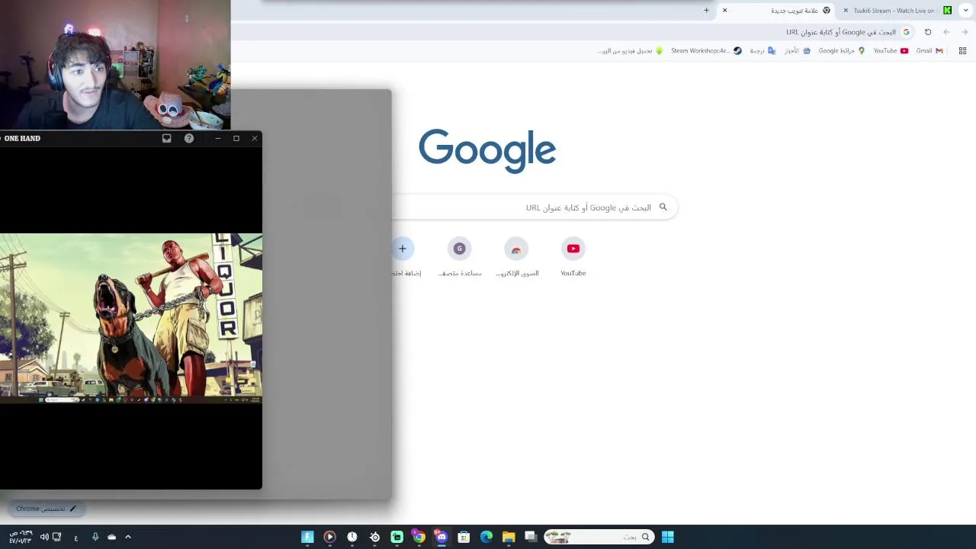Open the Google Assistant (مساعدة) shortcut tile
This screenshot has width=976, height=549.
pyautogui.click(x=460, y=257)
